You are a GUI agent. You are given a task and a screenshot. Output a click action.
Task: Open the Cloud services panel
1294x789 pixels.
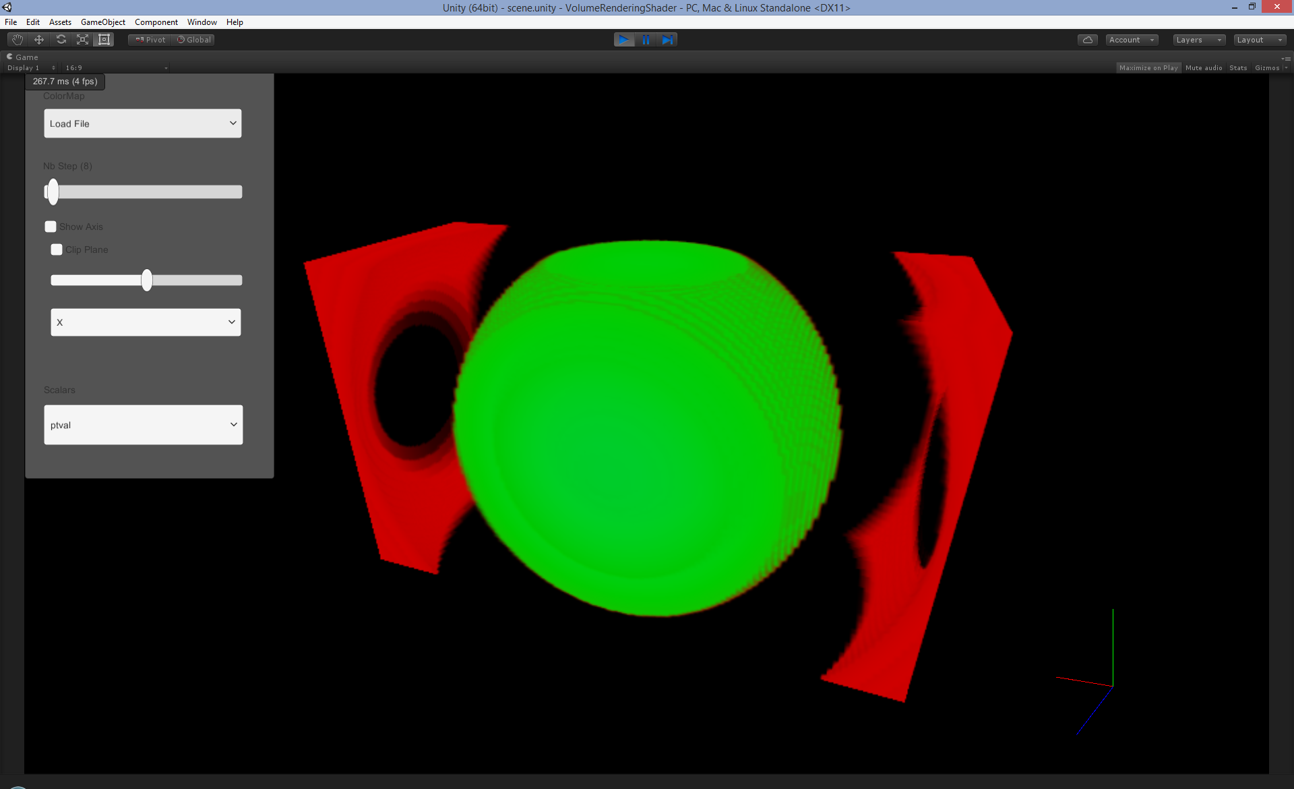(1087, 40)
